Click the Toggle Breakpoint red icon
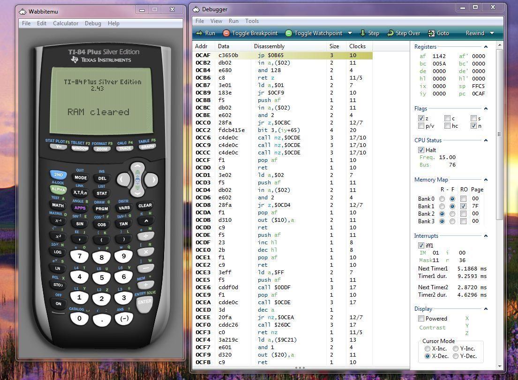This screenshot has height=380, width=518. [x=226, y=33]
